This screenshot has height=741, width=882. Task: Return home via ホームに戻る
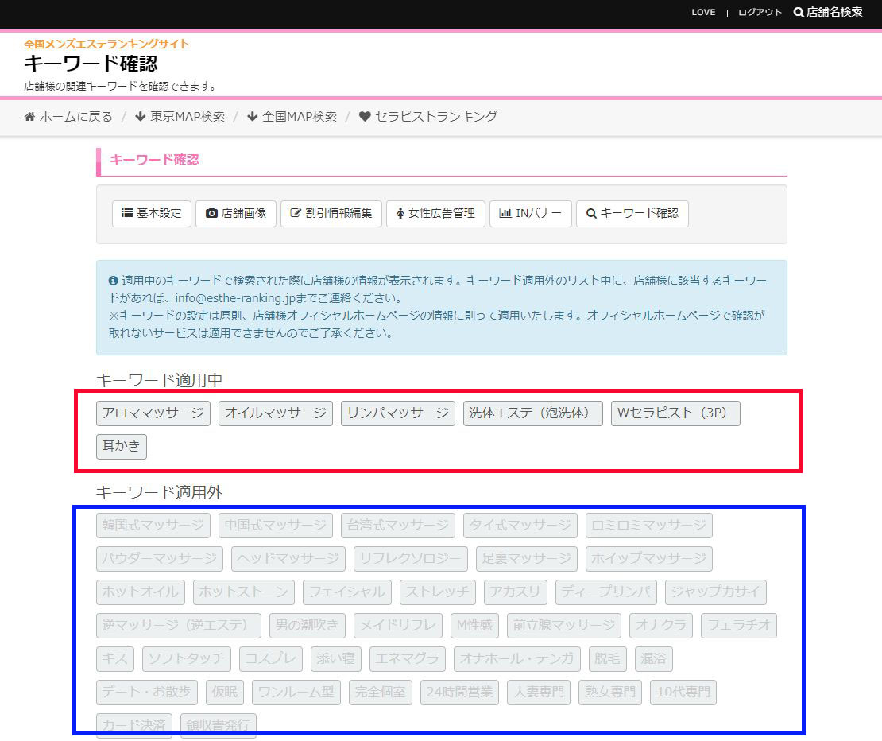click(x=68, y=116)
